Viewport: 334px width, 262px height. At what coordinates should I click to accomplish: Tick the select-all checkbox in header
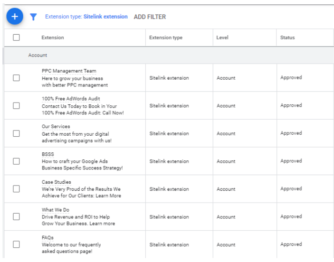pyautogui.click(x=16, y=37)
